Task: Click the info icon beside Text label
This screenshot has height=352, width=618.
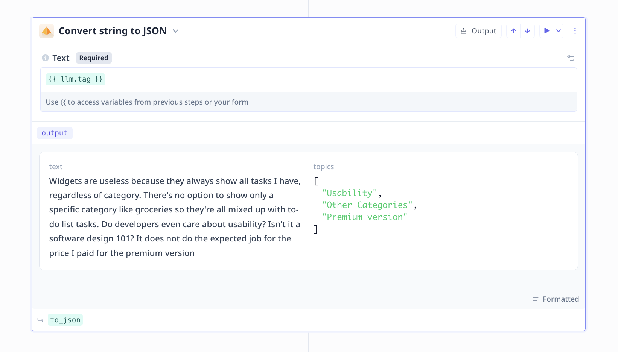Action: (x=45, y=58)
